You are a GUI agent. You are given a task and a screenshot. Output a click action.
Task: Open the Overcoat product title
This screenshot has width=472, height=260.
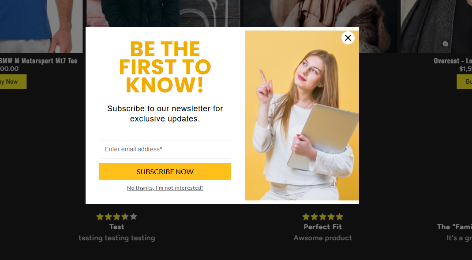[453, 61]
